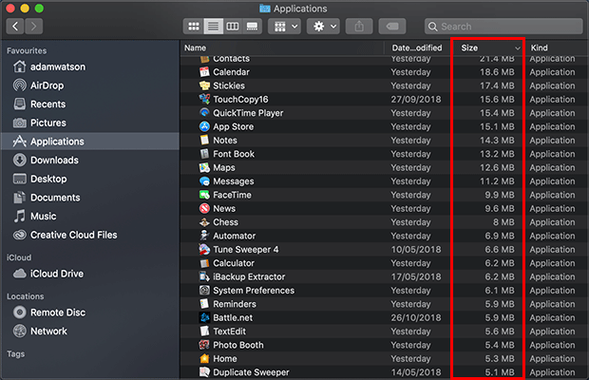The height and width of the screenshot is (380, 589).
Task: Open the gear Action menu
Action: [x=323, y=27]
